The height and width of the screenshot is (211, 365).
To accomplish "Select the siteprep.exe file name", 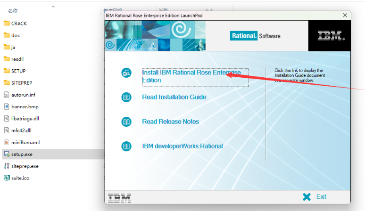I will tap(25, 166).
